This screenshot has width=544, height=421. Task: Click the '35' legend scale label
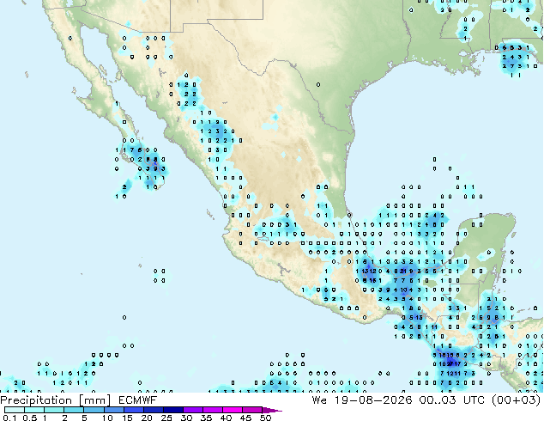[206, 418]
